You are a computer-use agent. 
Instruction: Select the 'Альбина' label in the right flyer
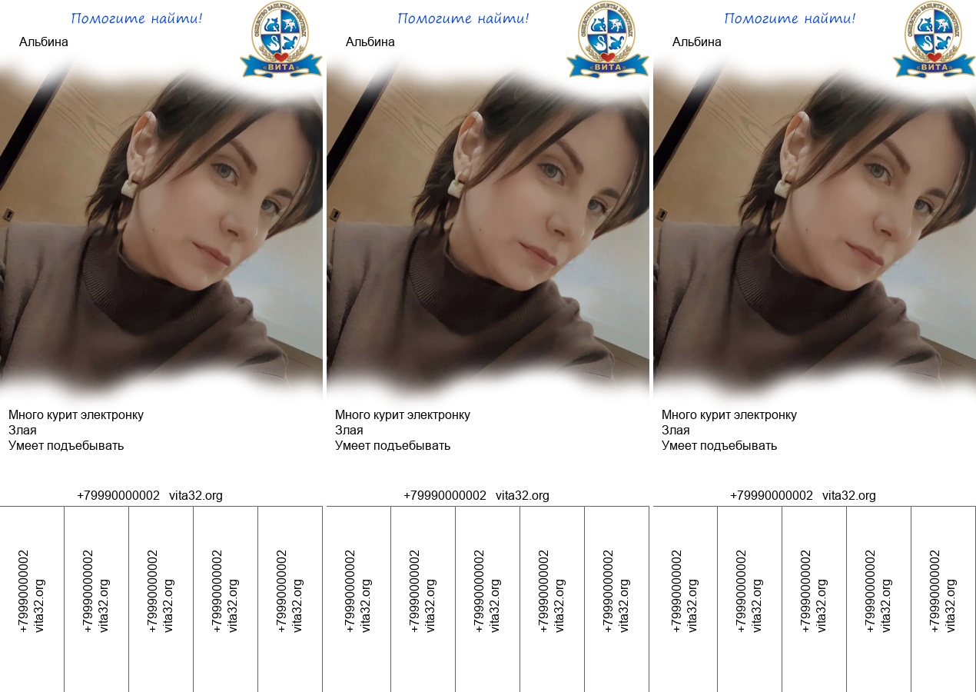tap(697, 42)
